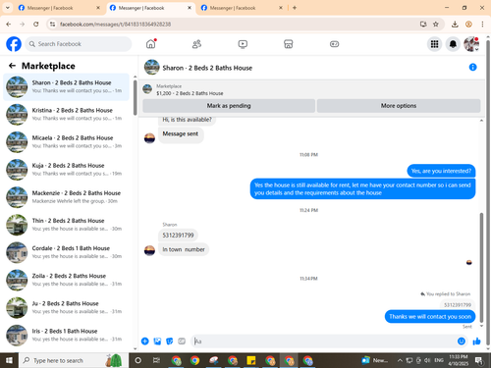
Task: Click the quoted 5312391799 reply preview
Action: (458, 305)
